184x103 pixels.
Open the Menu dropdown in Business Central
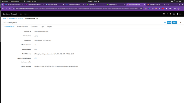[26, 14]
